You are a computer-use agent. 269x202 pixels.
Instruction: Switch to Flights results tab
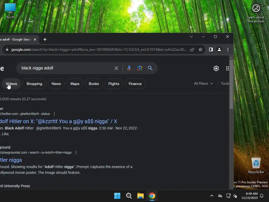tap(114, 84)
